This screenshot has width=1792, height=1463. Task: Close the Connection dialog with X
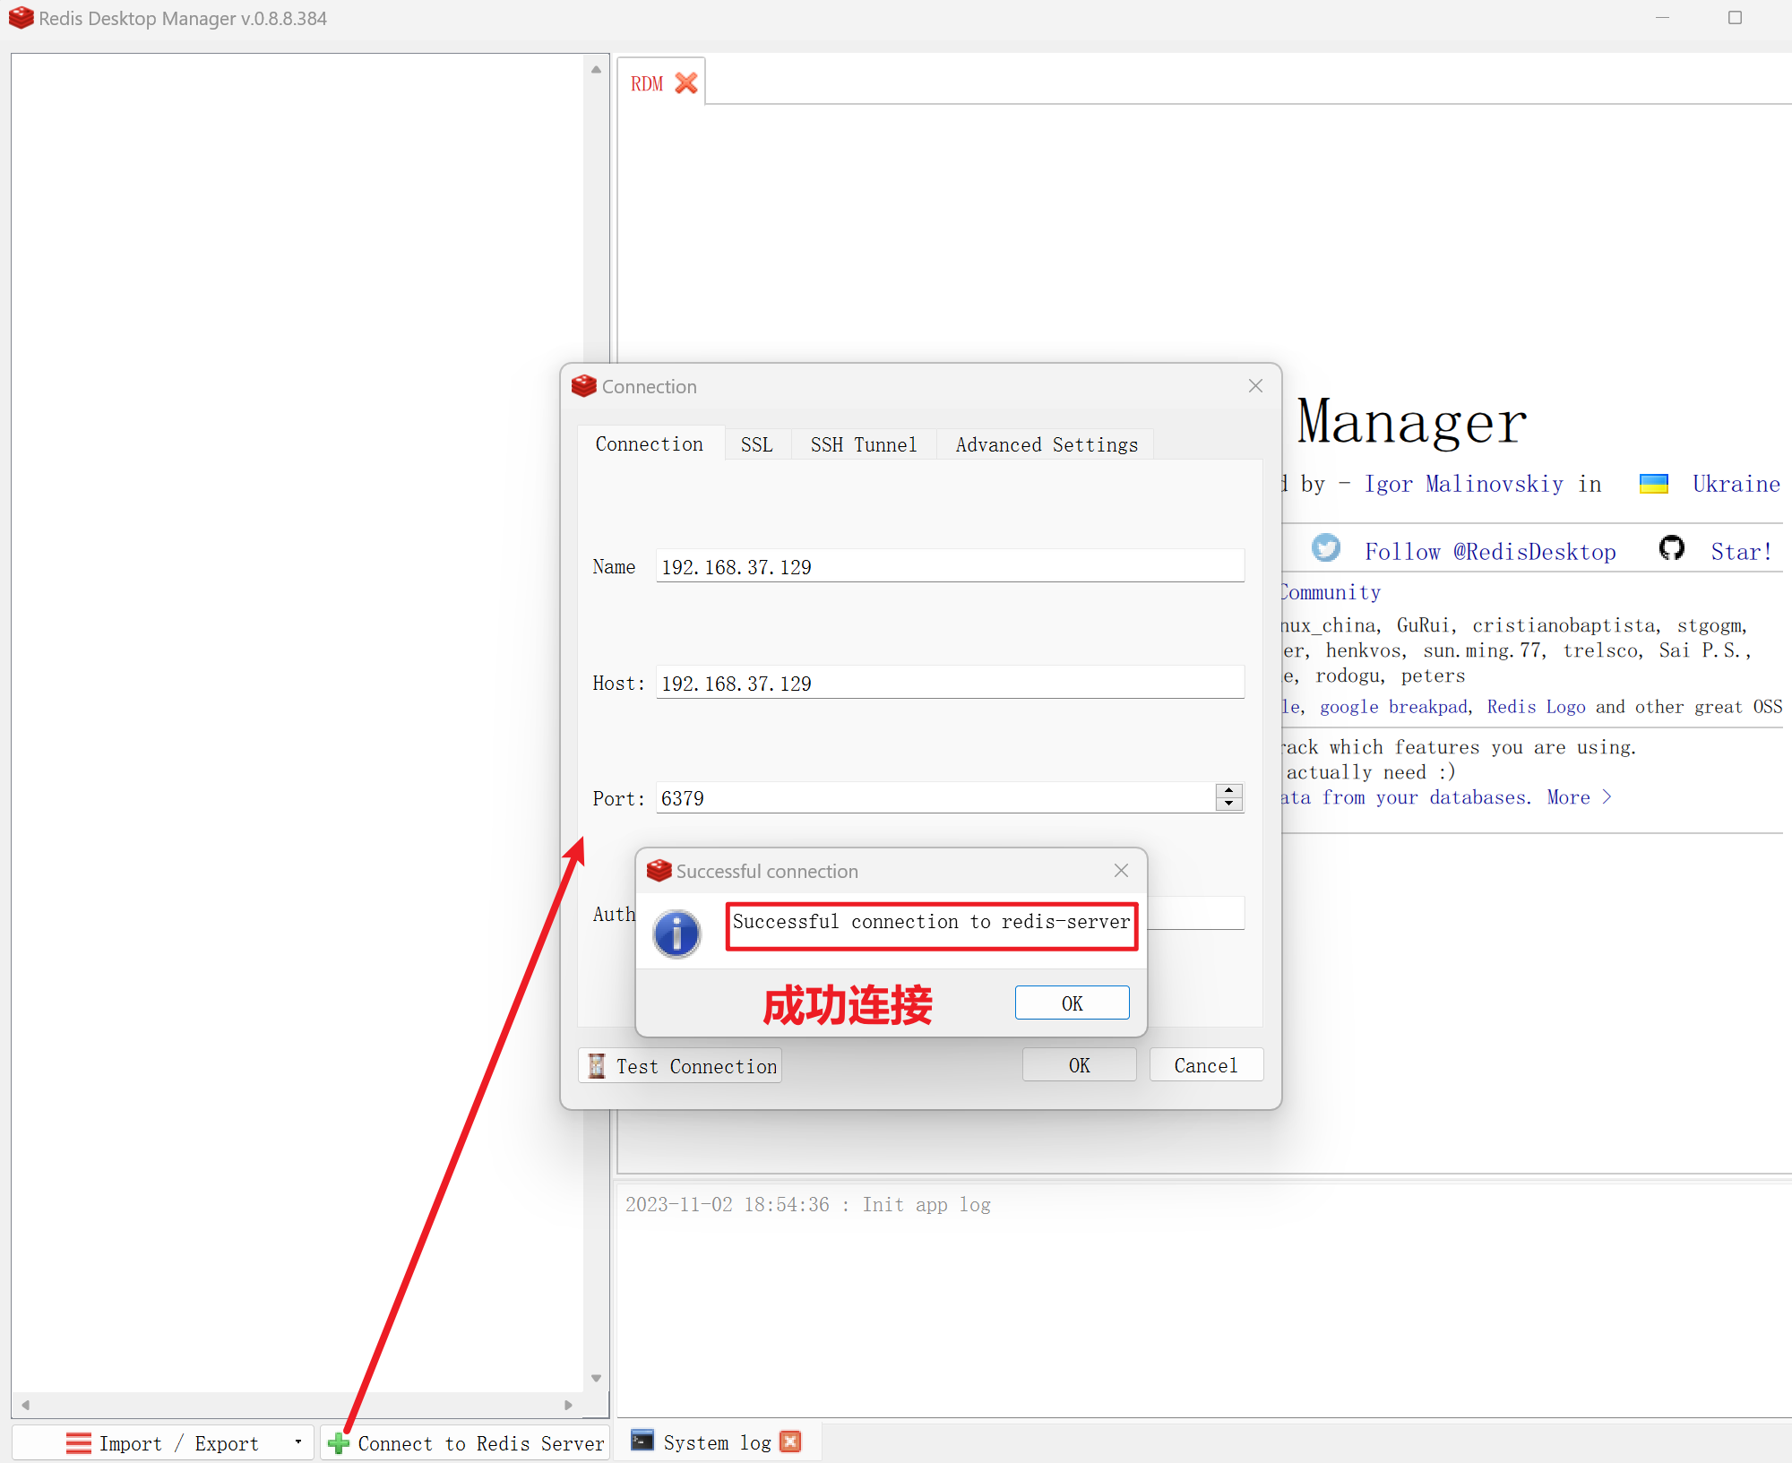point(1255,386)
